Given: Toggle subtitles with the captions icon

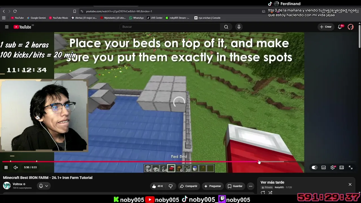Looking at the screenshot, I should point(323,167).
